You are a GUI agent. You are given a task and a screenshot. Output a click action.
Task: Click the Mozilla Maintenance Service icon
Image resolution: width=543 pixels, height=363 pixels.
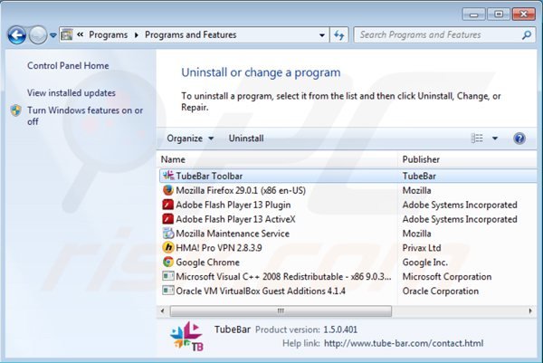(168, 234)
